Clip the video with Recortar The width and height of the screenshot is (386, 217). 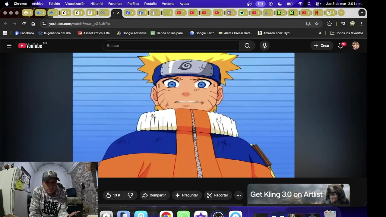217,195
